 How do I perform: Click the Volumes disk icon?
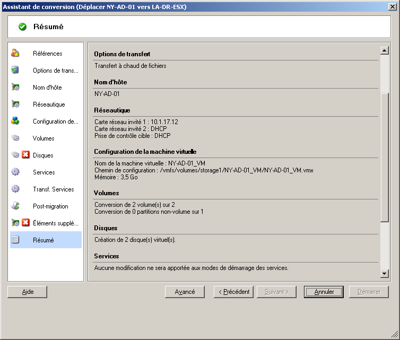(x=15, y=138)
